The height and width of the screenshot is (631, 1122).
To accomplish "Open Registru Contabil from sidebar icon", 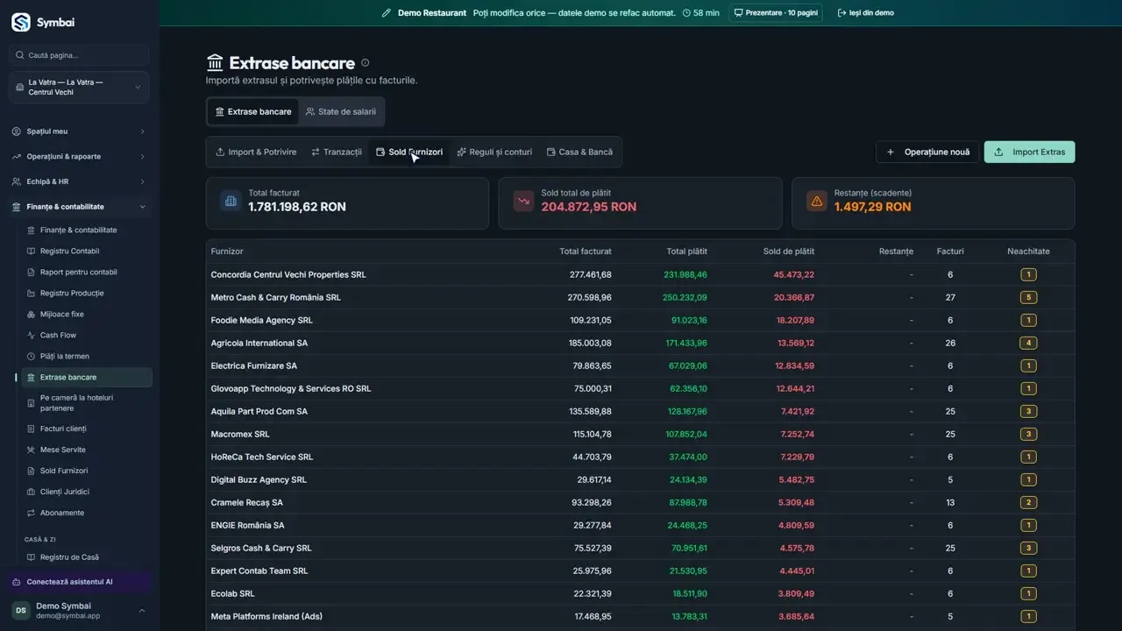I will [x=32, y=252].
